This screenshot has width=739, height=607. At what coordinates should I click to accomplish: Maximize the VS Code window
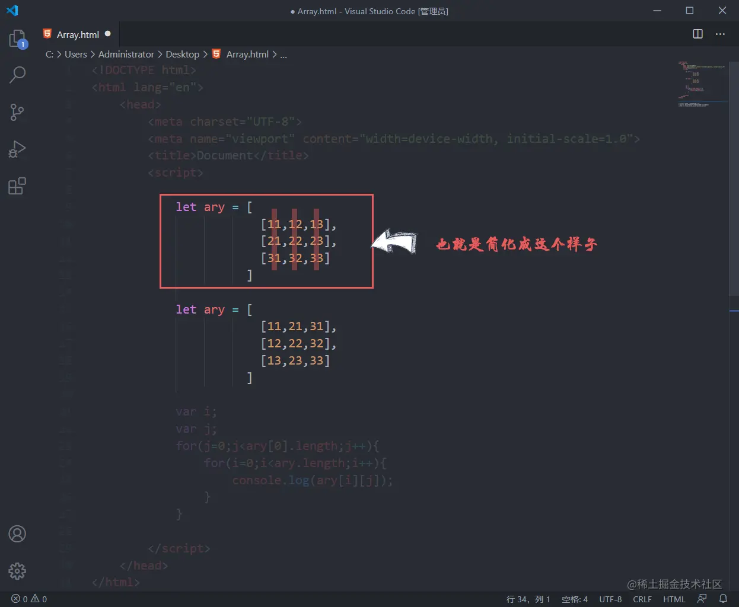coord(690,11)
